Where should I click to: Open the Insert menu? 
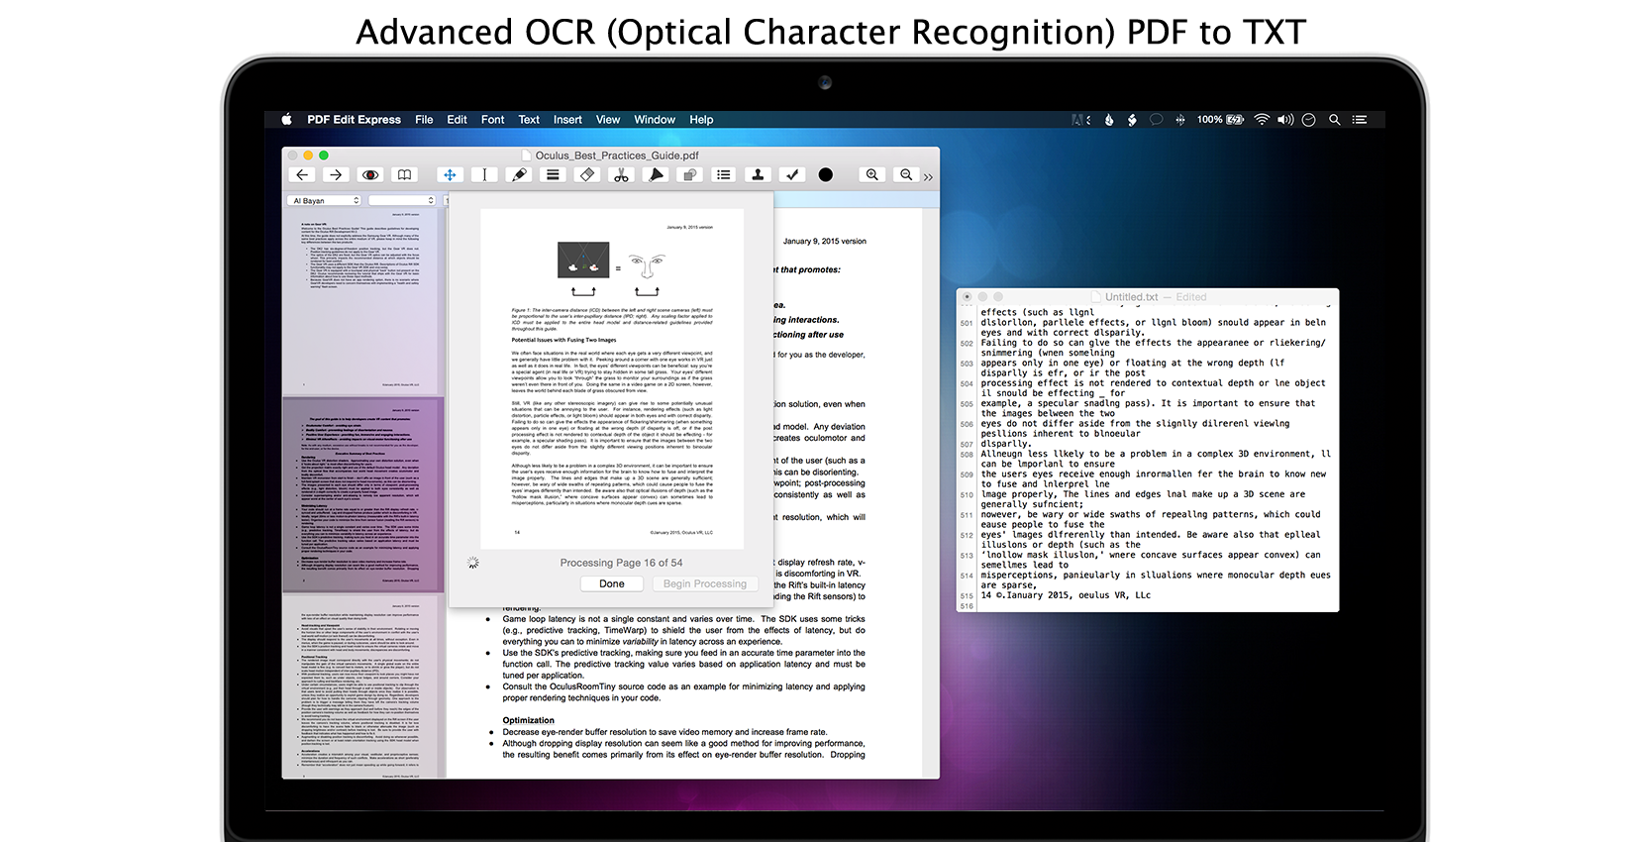coord(567,120)
